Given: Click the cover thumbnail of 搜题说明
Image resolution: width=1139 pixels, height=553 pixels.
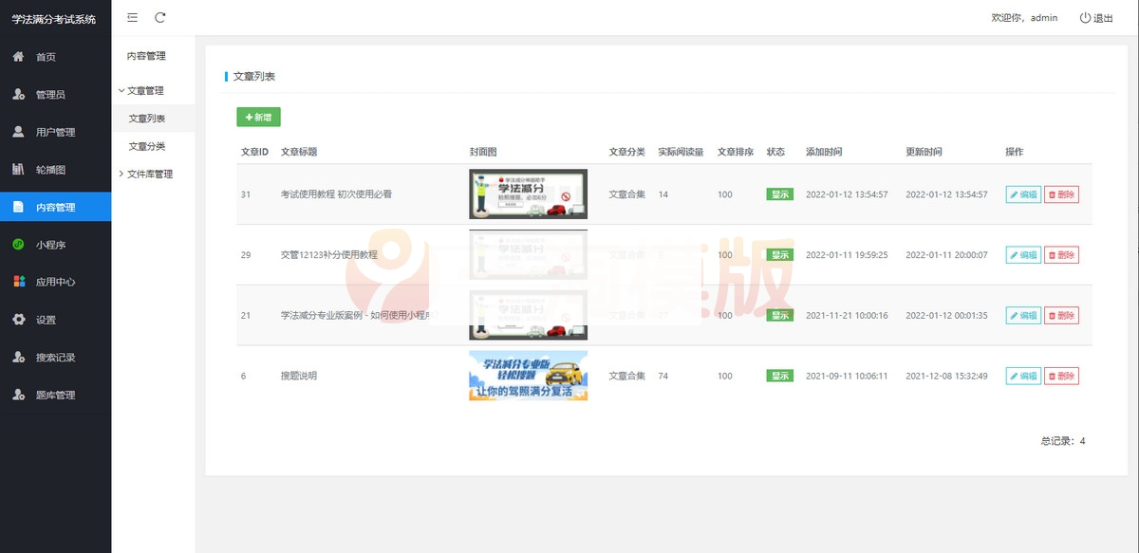Looking at the screenshot, I should (x=528, y=376).
